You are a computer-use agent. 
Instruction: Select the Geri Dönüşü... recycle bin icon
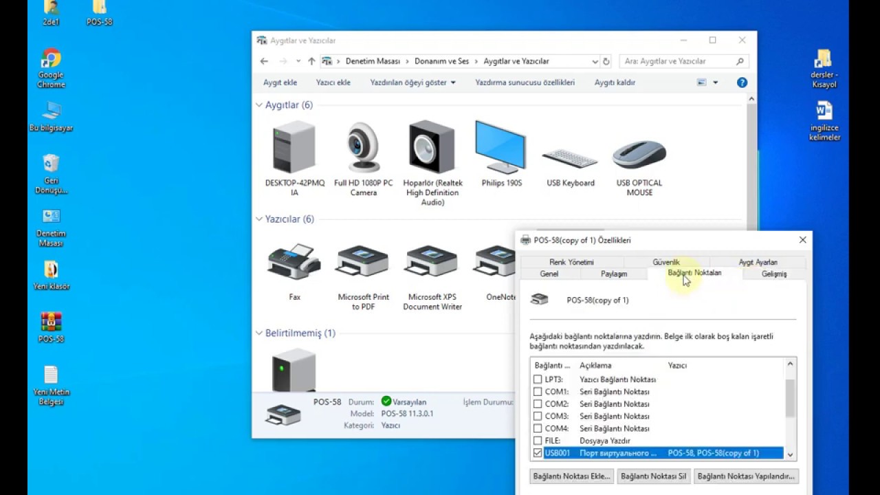pos(51,174)
